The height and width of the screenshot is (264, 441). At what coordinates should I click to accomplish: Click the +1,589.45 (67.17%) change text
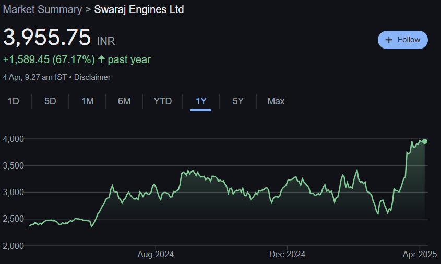click(x=49, y=59)
